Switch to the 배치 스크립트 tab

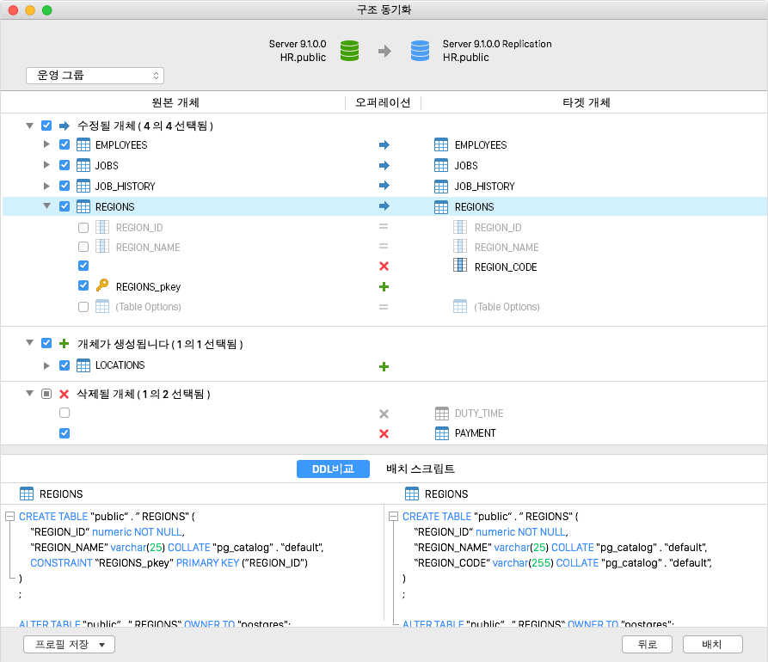pyautogui.click(x=421, y=469)
